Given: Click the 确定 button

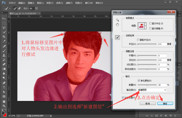Looking at the screenshot, I should point(165,104).
